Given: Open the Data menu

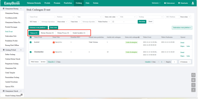Looking at the screenshot, I should pyautogui.click(x=87, y=3).
